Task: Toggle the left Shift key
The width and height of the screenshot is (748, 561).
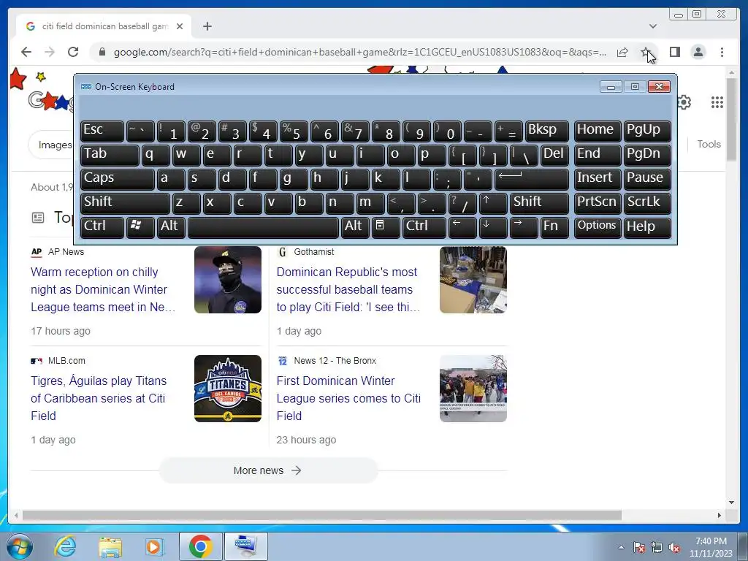Action: click(x=125, y=203)
